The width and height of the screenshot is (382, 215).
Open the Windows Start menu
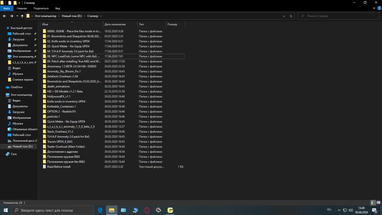pos(6,210)
